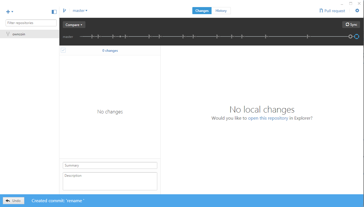Switch to the Changes tab
Screen dimensions: 364x207
[x=202, y=11]
